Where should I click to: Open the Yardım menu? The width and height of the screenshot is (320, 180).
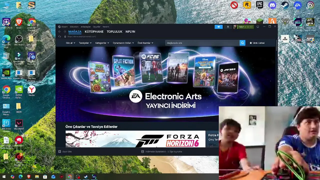click(x=106, y=27)
